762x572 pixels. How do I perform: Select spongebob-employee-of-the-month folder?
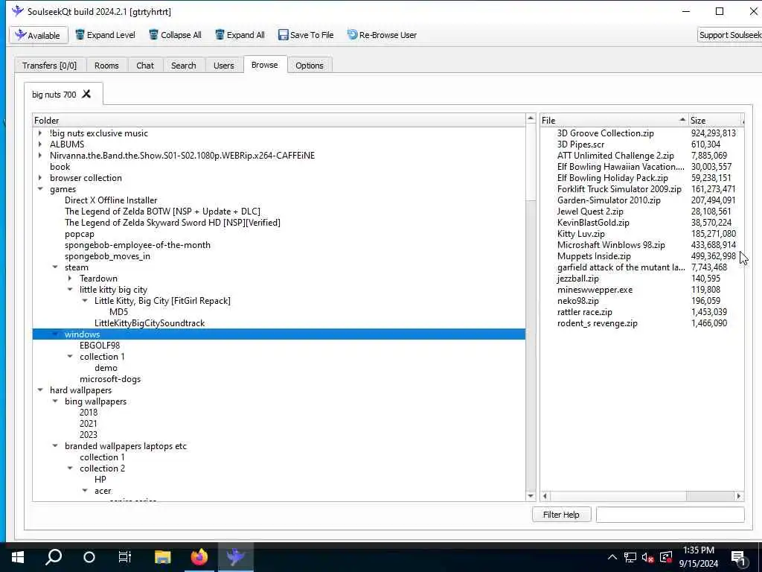(x=138, y=244)
